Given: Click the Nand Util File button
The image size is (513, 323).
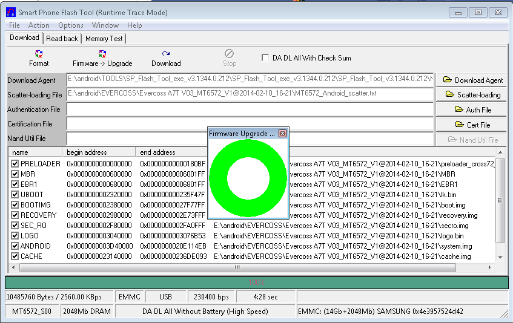Looking at the screenshot, I should coord(471,140).
